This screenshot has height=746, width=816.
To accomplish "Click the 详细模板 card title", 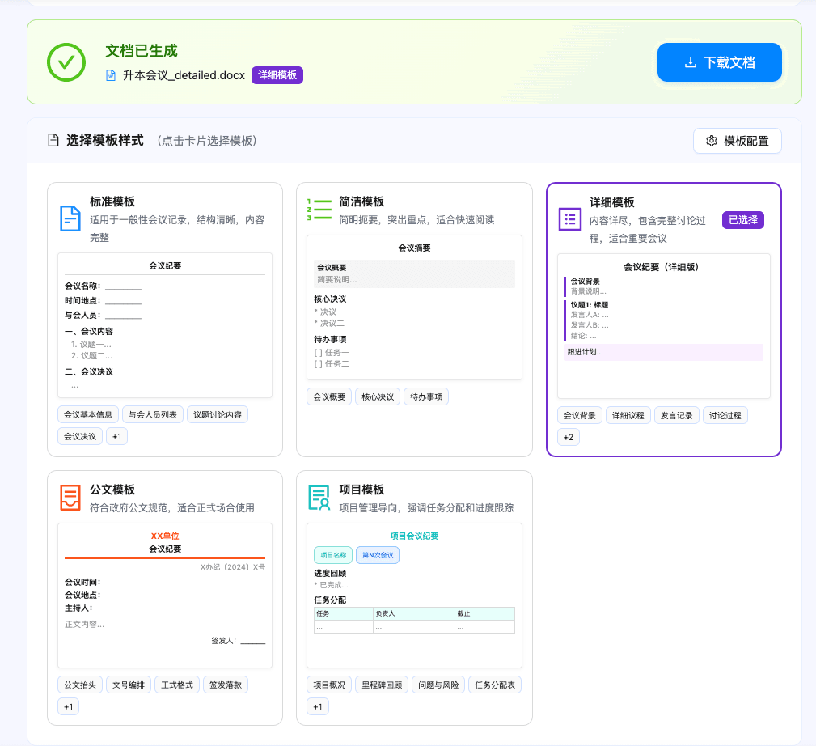I will 612,202.
